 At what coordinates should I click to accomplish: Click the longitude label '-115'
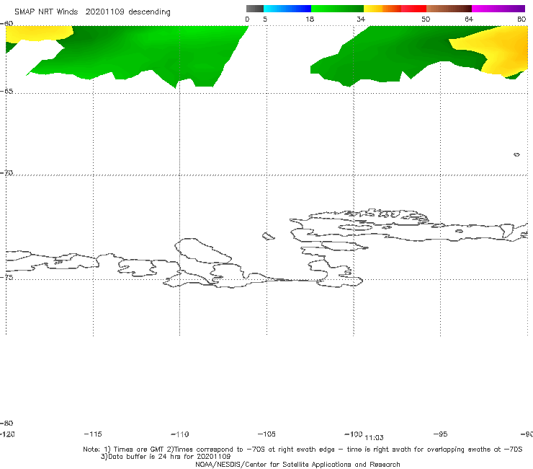pyautogui.click(x=93, y=434)
